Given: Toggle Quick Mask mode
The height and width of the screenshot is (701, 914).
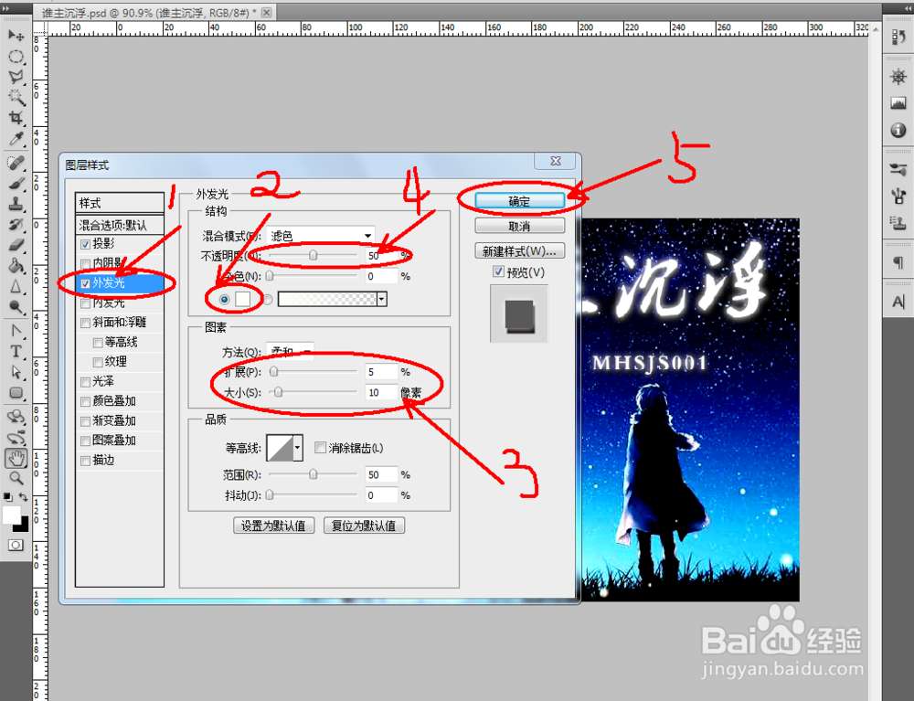Looking at the screenshot, I should [x=16, y=546].
